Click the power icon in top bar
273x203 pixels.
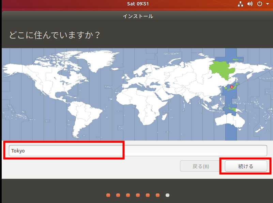(259, 4)
